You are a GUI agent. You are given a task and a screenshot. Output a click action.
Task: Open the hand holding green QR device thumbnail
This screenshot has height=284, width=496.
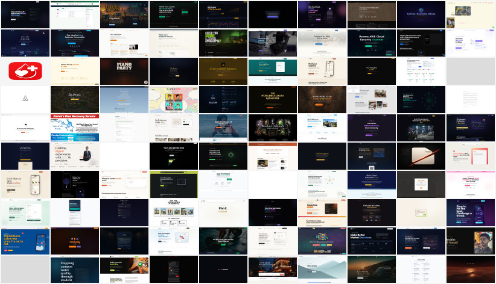(x=124, y=270)
